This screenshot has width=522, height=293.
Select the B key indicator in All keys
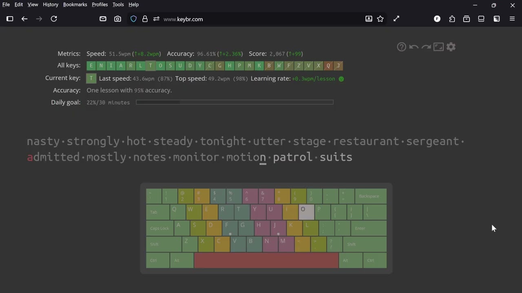(269, 66)
